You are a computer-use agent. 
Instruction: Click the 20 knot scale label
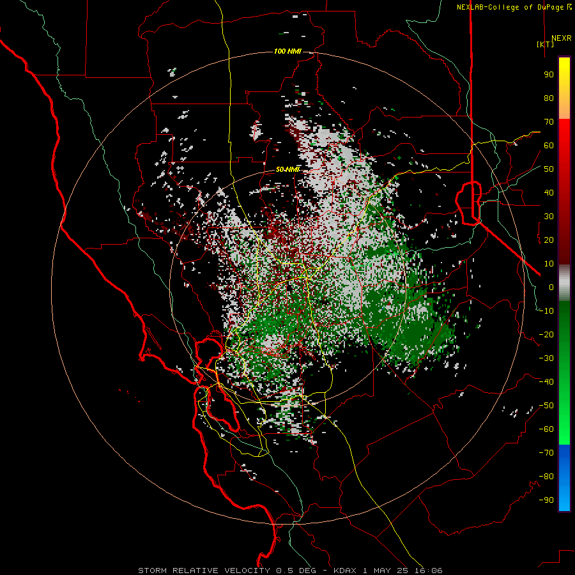[549, 240]
